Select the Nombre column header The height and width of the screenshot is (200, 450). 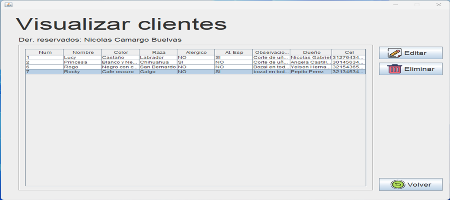(83, 52)
